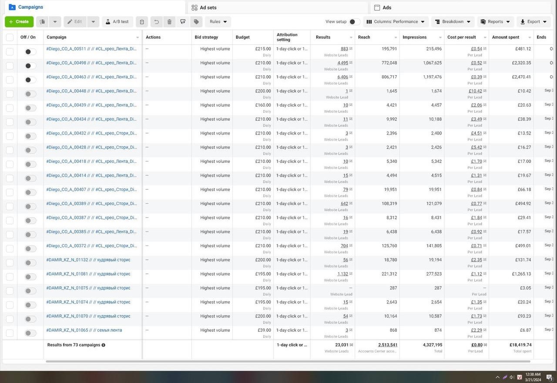Image resolution: width=557 pixels, height=383 pixels.
Task: Enable the View setup toggle
Action: point(354,22)
